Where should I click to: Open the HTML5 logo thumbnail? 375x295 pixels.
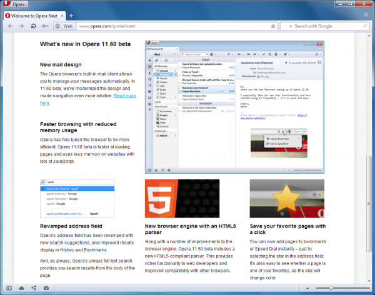tap(182, 198)
